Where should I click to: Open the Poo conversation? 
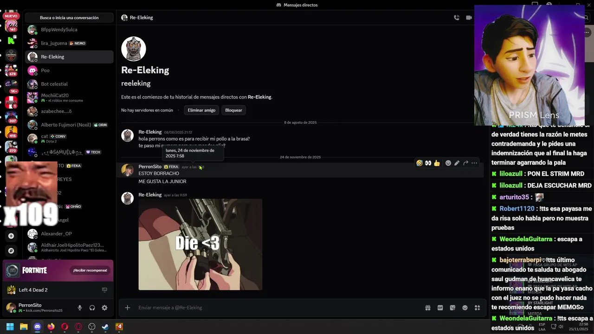[69, 71]
